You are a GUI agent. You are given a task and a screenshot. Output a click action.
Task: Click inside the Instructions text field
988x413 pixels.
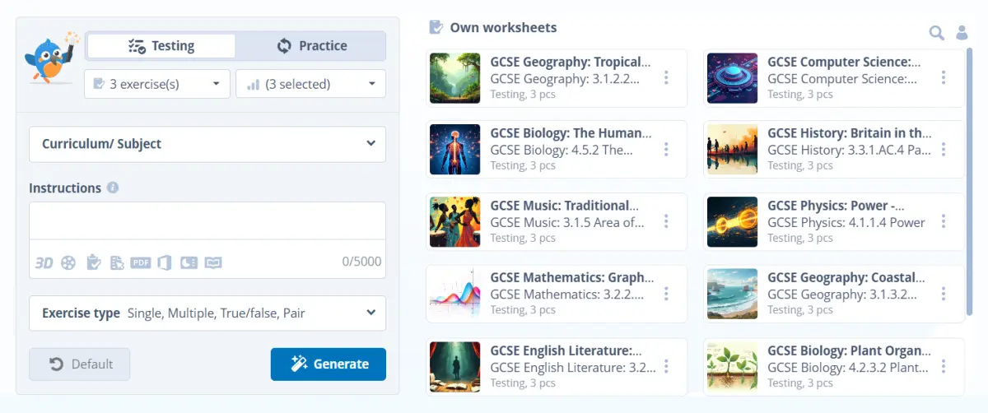tap(207, 220)
